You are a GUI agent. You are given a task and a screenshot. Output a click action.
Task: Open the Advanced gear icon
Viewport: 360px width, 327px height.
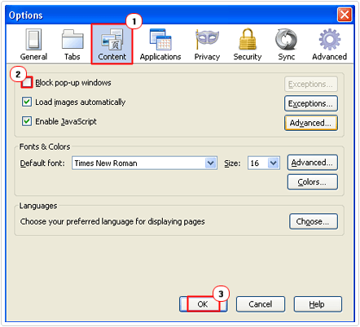tap(329, 40)
